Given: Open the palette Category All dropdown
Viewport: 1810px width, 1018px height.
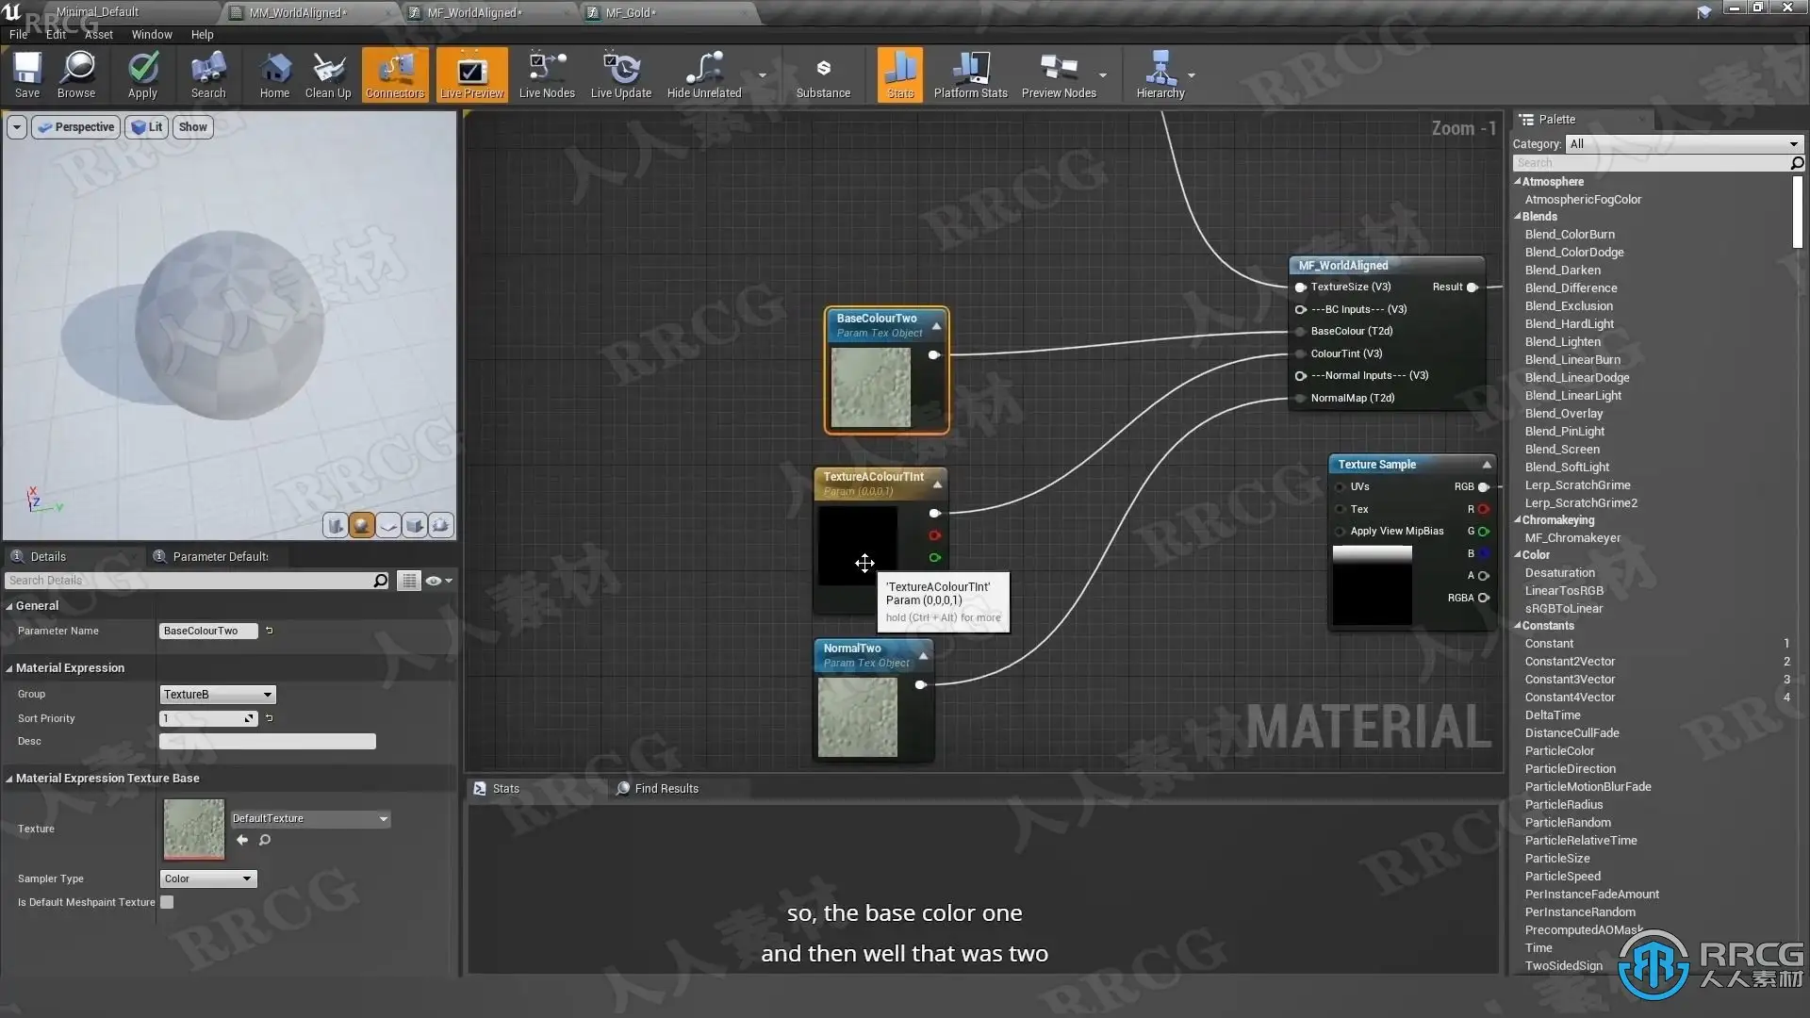Looking at the screenshot, I should coord(1684,144).
